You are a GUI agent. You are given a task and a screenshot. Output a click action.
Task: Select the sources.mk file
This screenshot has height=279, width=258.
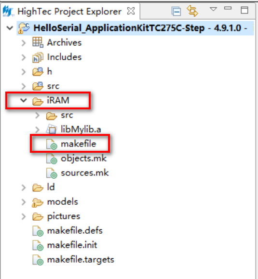[77, 173]
